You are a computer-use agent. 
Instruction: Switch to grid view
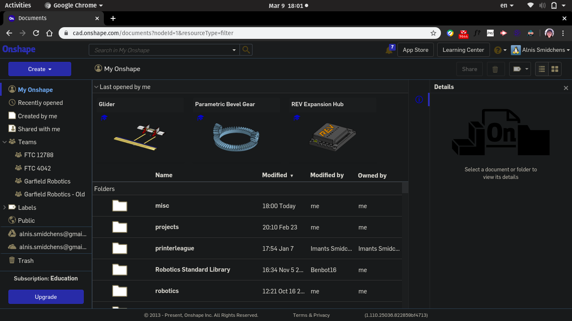555,69
